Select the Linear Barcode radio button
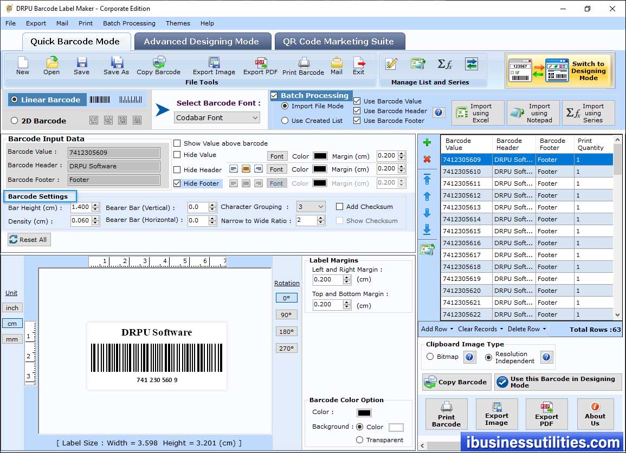 tap(15, 100)
